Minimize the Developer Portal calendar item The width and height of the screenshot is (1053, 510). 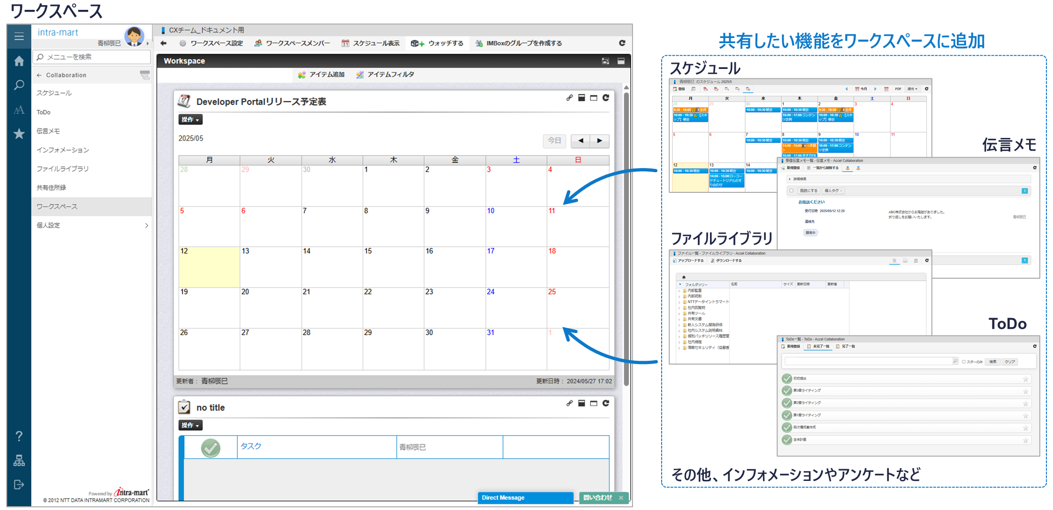(x=581, y=98)
